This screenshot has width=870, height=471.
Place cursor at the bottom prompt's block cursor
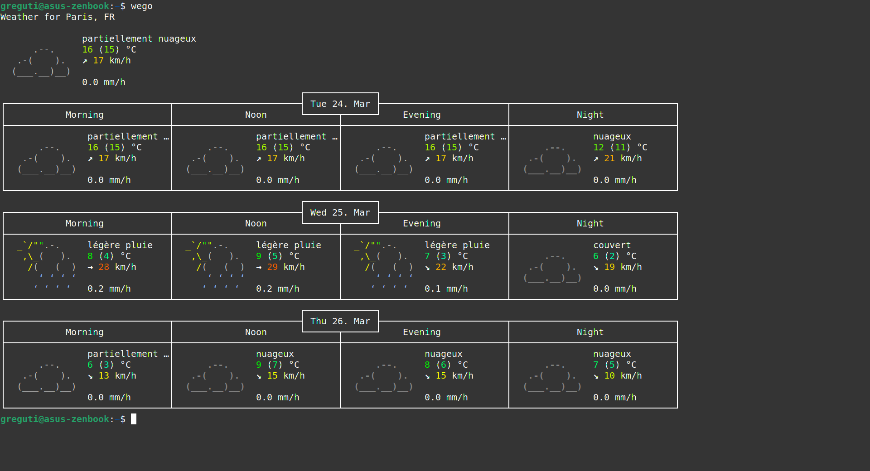134,419
